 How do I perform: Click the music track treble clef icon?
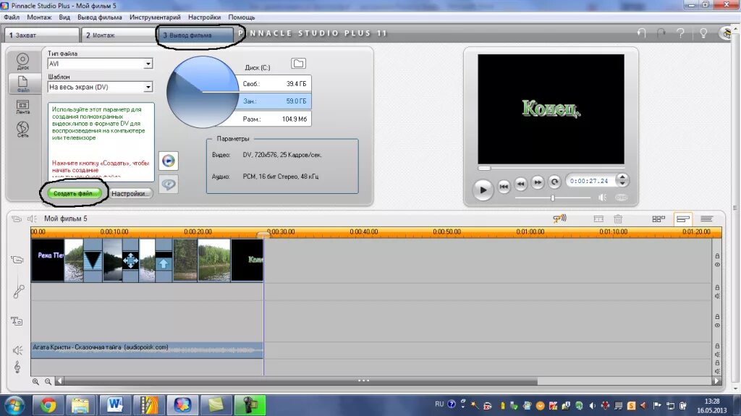click(17, 367)
